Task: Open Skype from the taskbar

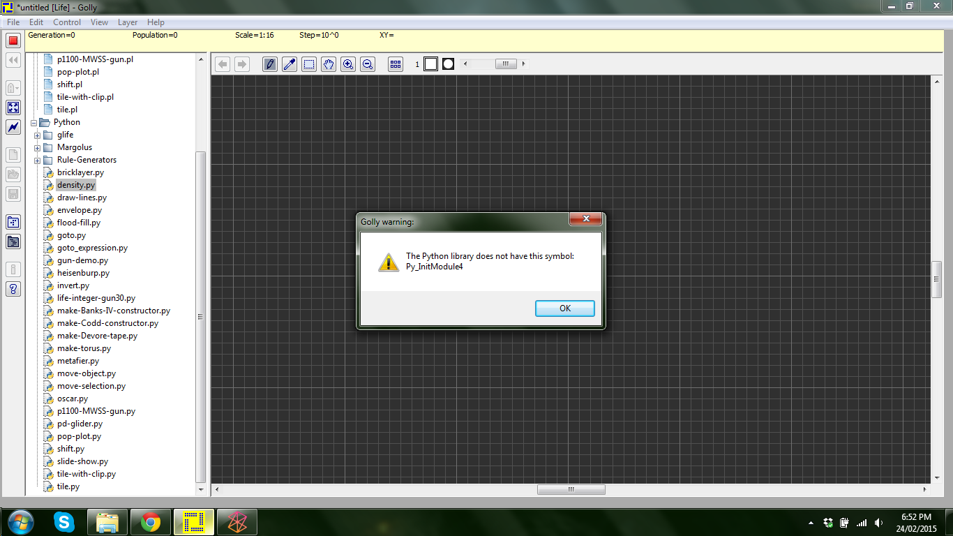Action: click(x=65, y=522)
